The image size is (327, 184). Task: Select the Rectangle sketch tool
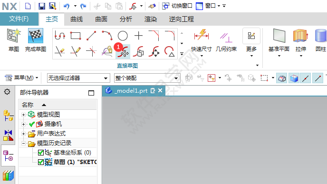(x=76, y=36)
